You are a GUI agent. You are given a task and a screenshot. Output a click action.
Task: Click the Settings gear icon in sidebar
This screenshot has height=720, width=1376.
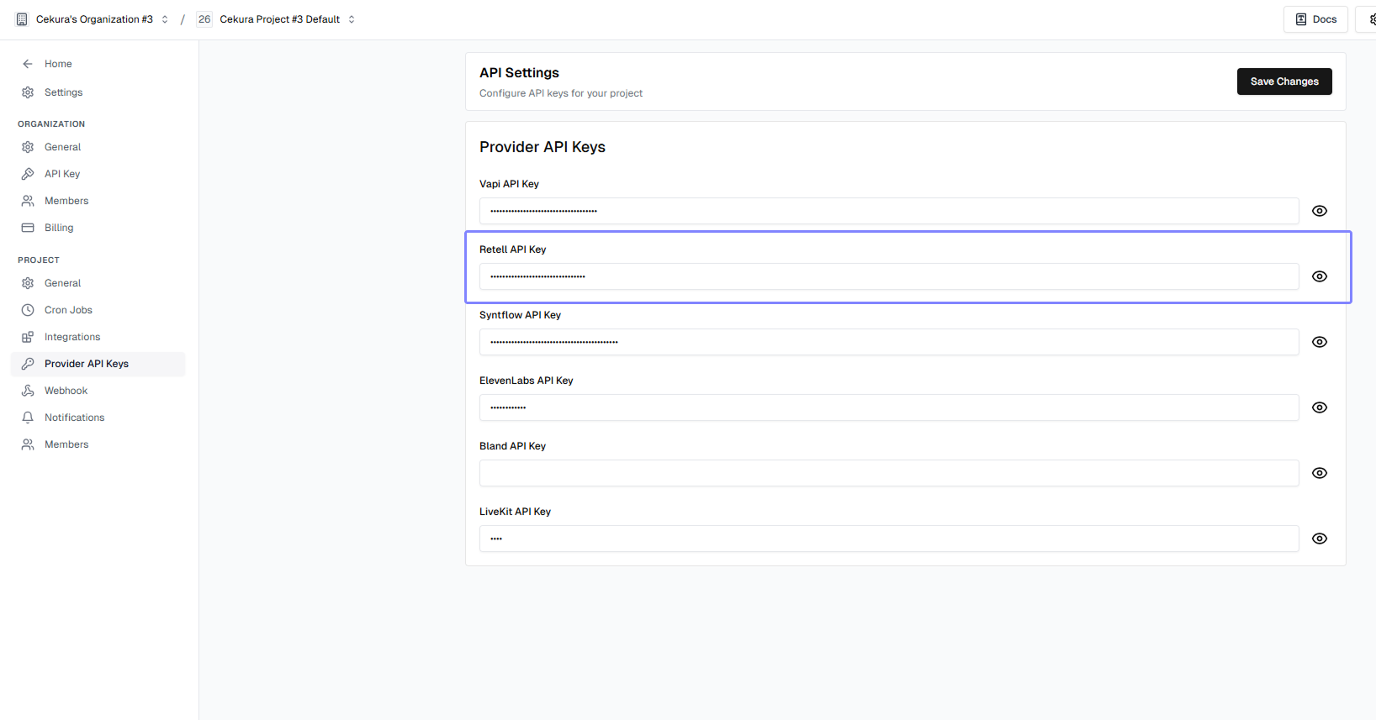coord(28,92)
